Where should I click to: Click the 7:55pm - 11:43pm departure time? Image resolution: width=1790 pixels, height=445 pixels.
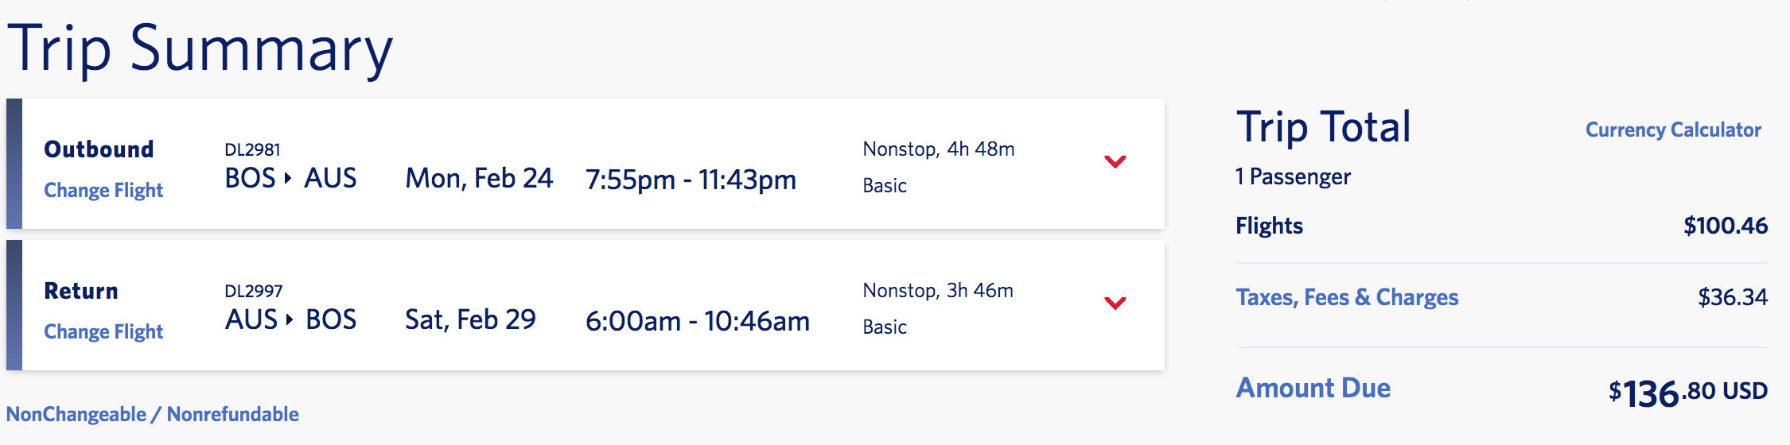click(691, 180)
